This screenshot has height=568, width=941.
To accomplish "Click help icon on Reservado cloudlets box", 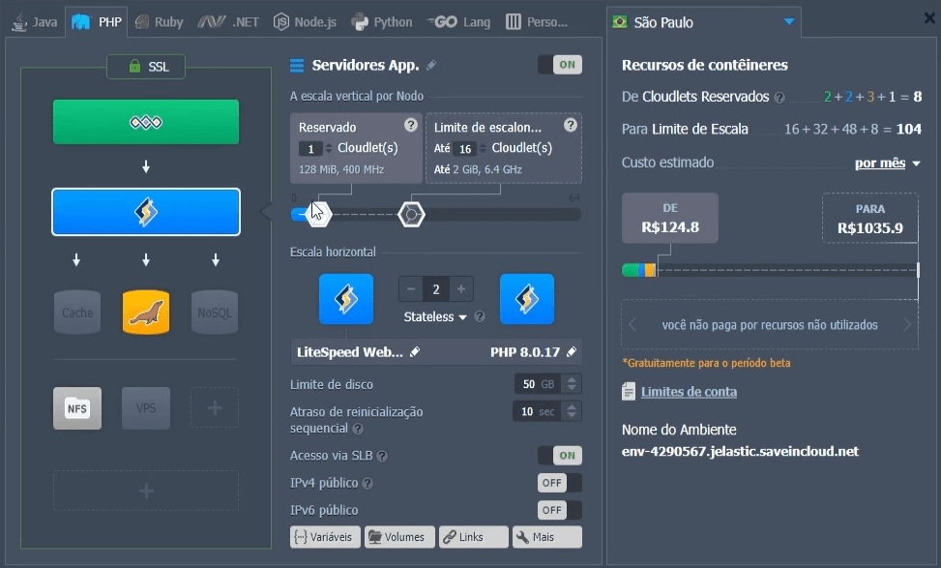I will click(x=411, y=125).
